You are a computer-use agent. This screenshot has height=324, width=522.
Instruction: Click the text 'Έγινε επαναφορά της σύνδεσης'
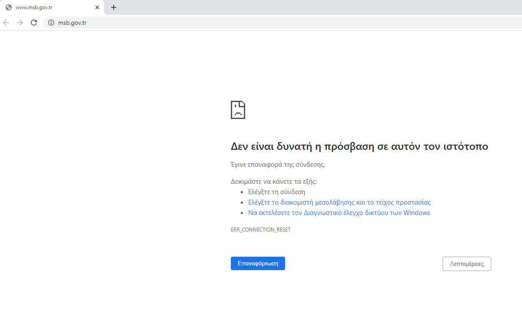278,165
